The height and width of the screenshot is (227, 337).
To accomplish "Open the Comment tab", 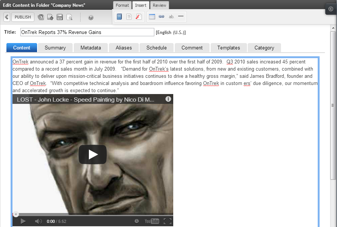I will click(192, 48).
